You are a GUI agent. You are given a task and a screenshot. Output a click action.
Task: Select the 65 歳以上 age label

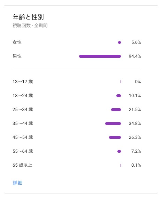point(22,165)
